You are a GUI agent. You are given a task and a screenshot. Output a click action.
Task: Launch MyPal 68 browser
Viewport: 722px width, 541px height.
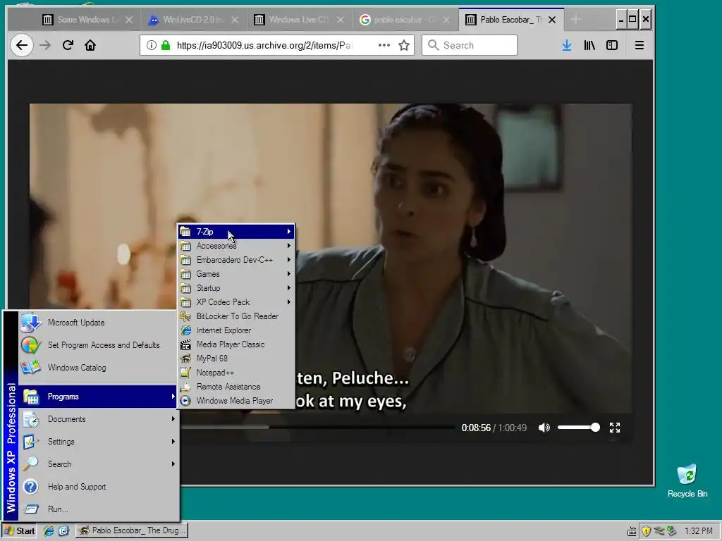[236, 359]
